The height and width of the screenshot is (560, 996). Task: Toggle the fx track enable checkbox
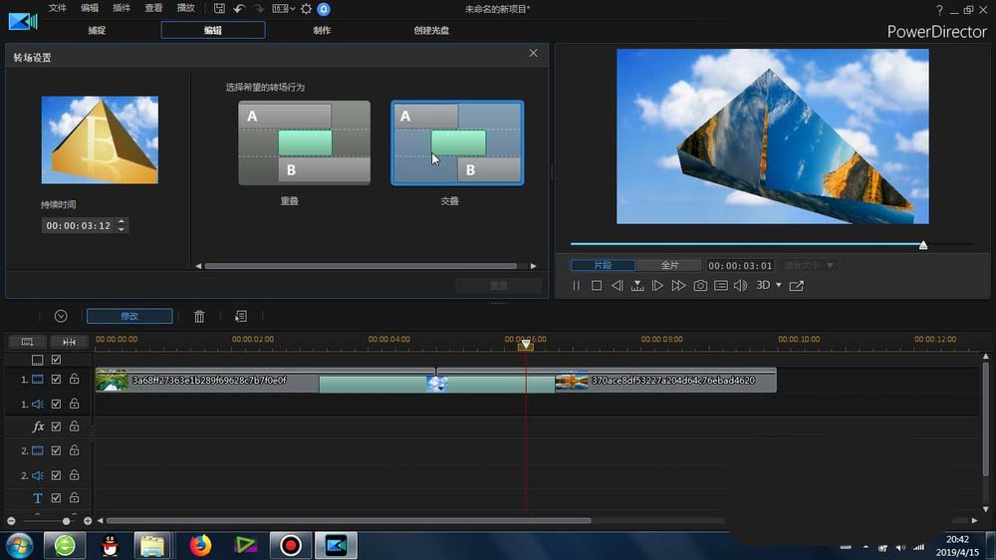(x=56, y=426)
